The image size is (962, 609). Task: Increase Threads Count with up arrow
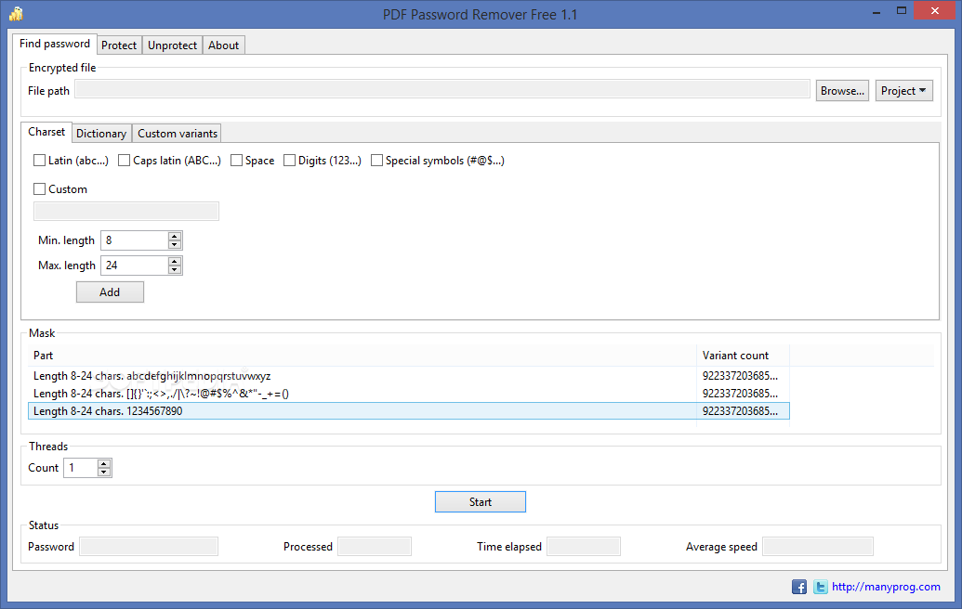104,463
